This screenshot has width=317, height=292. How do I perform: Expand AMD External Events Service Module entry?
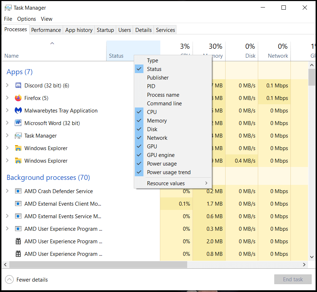pyautogui.click(x=7, y=216)
